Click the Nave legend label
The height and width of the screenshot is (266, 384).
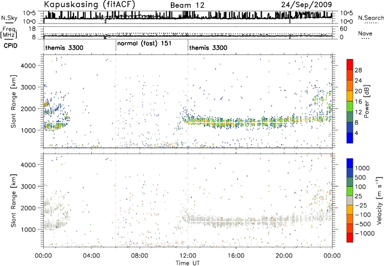(365, 34)
